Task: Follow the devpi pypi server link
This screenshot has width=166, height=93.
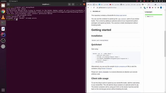Action: click(x=121, y=15)
